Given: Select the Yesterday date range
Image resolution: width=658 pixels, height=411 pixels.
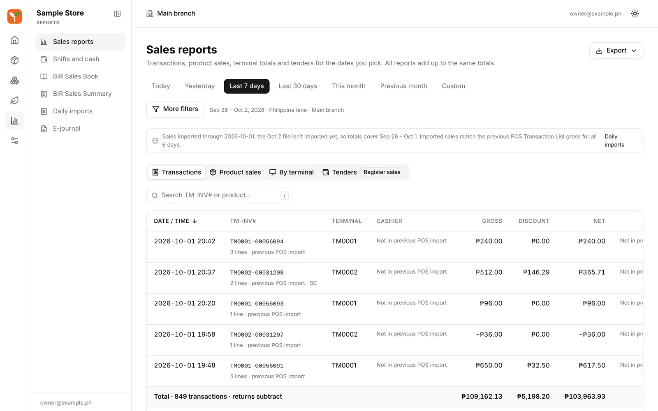Looking at the screenshot, I should 199,86.
